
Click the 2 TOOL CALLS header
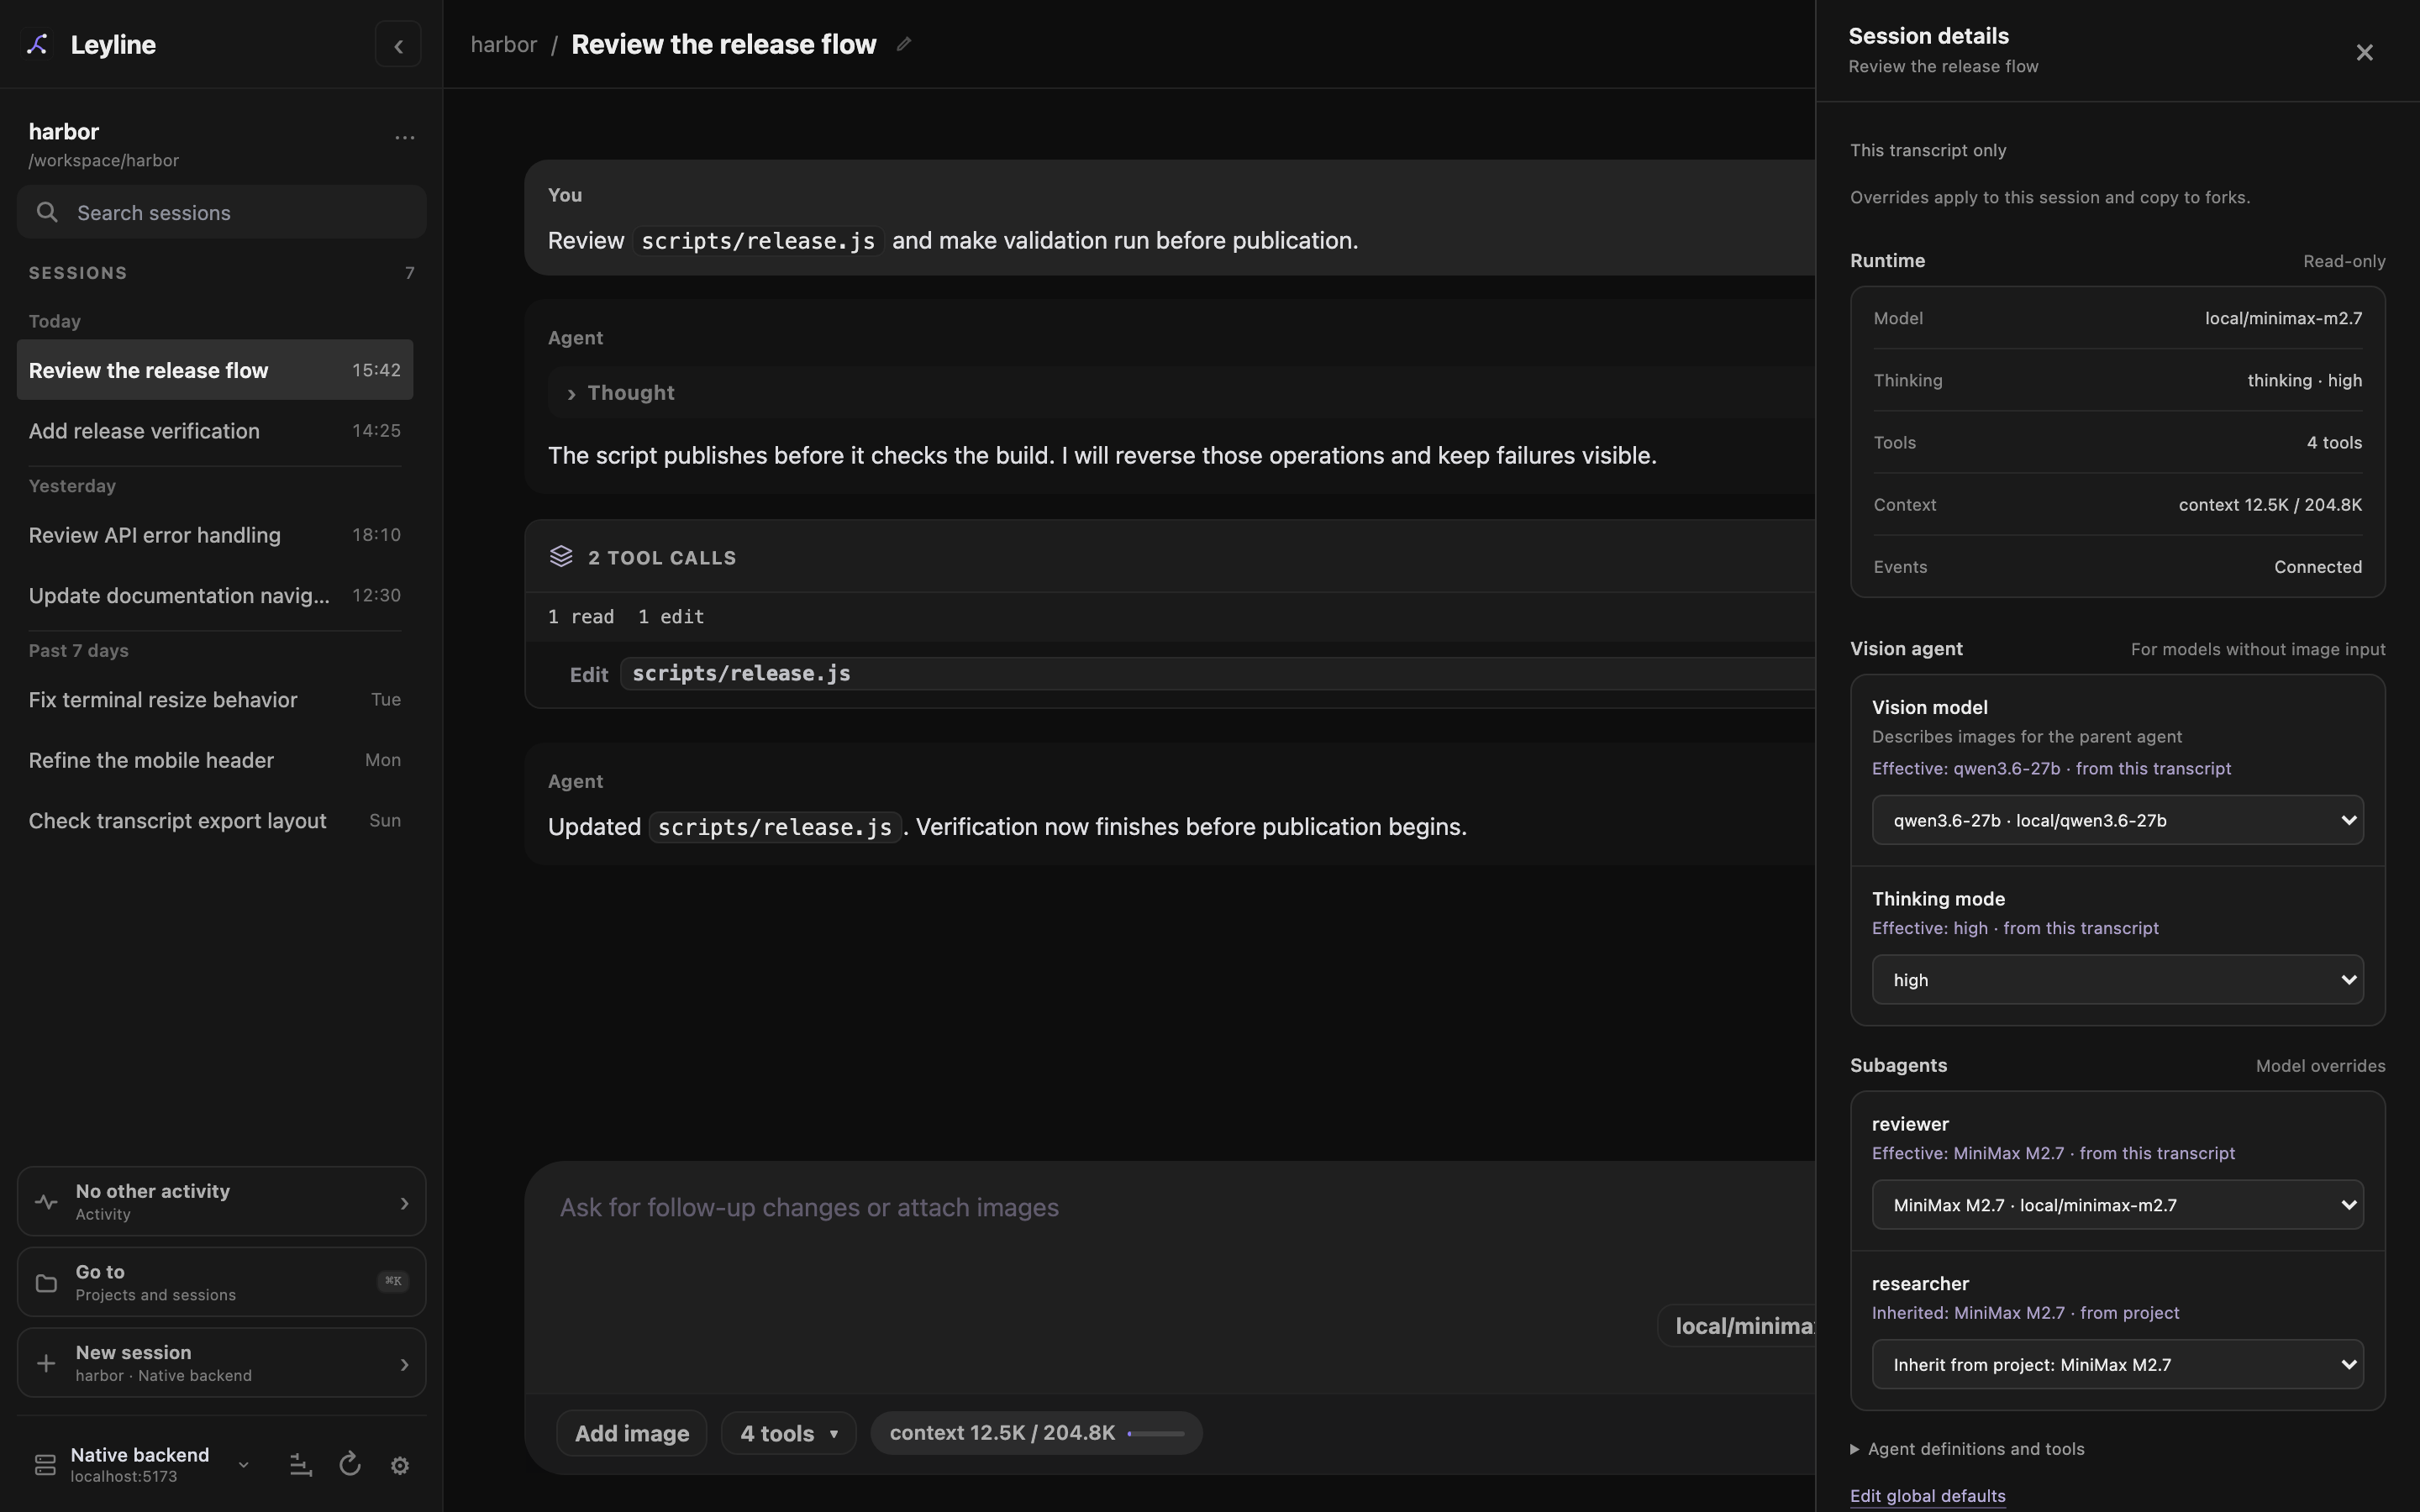tap(1170, 557)
